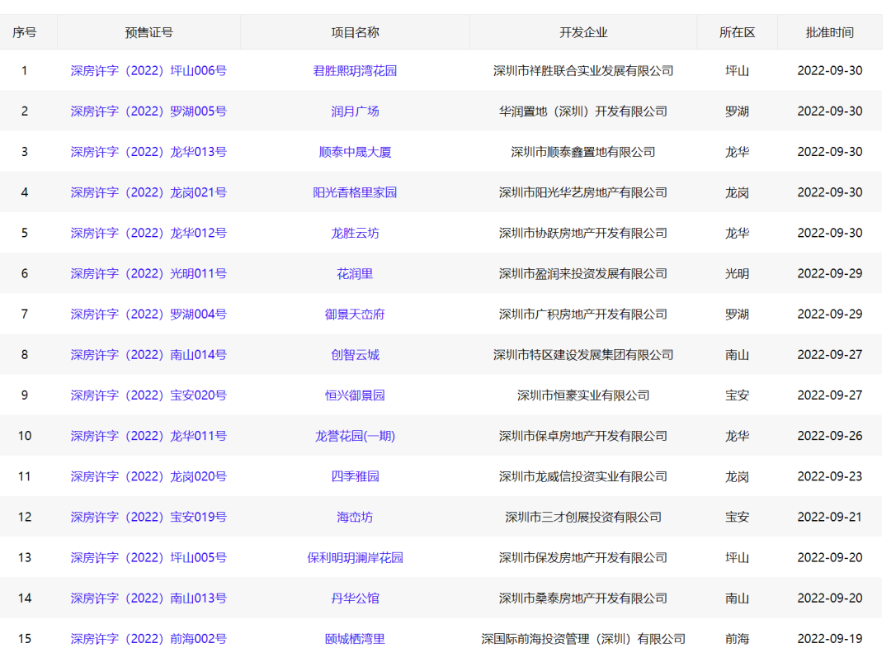Click the 所在区 column header
891x667 pixels.
tap(737, 32)
